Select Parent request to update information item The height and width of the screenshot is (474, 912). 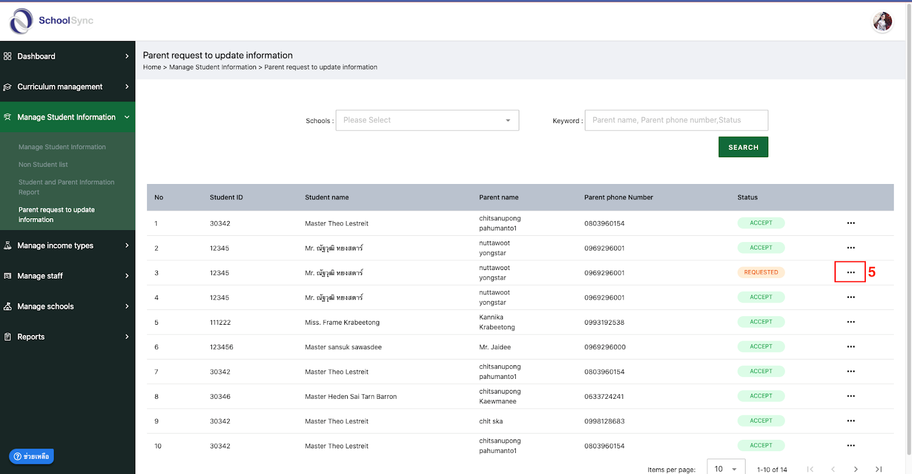tap(56, 215)
